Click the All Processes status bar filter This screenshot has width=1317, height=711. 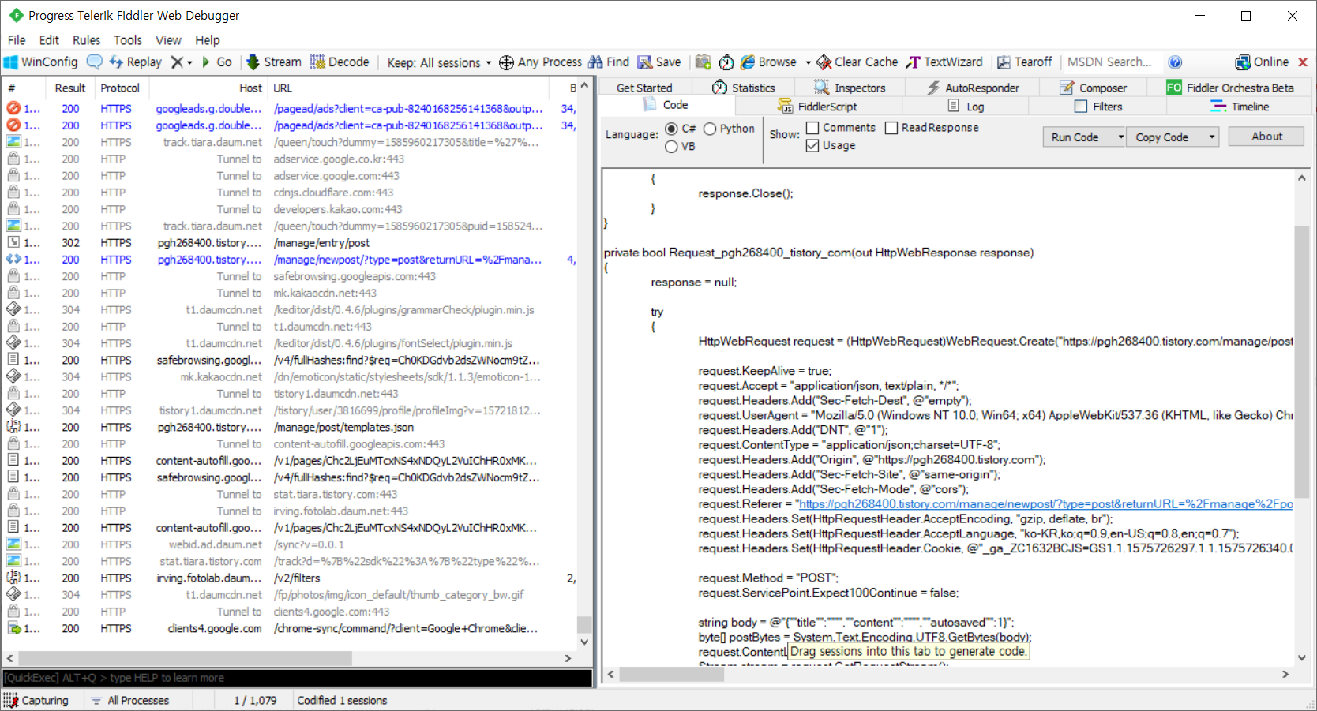130,701
